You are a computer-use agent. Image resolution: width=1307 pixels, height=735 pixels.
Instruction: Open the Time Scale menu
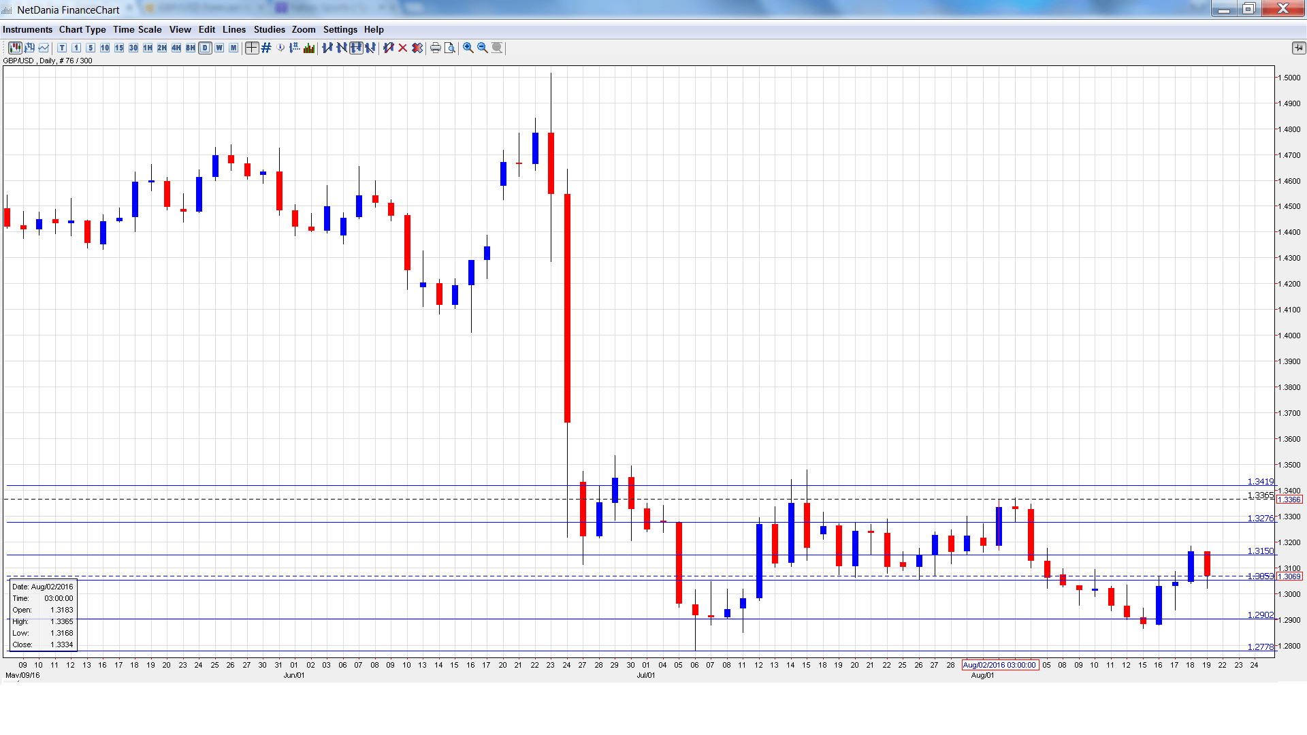tap(138, 29)
